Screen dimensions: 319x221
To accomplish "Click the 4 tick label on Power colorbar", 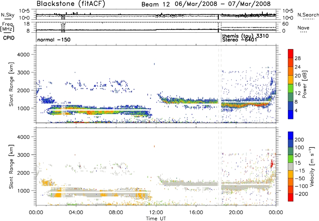I will click(x=296, y=110).
